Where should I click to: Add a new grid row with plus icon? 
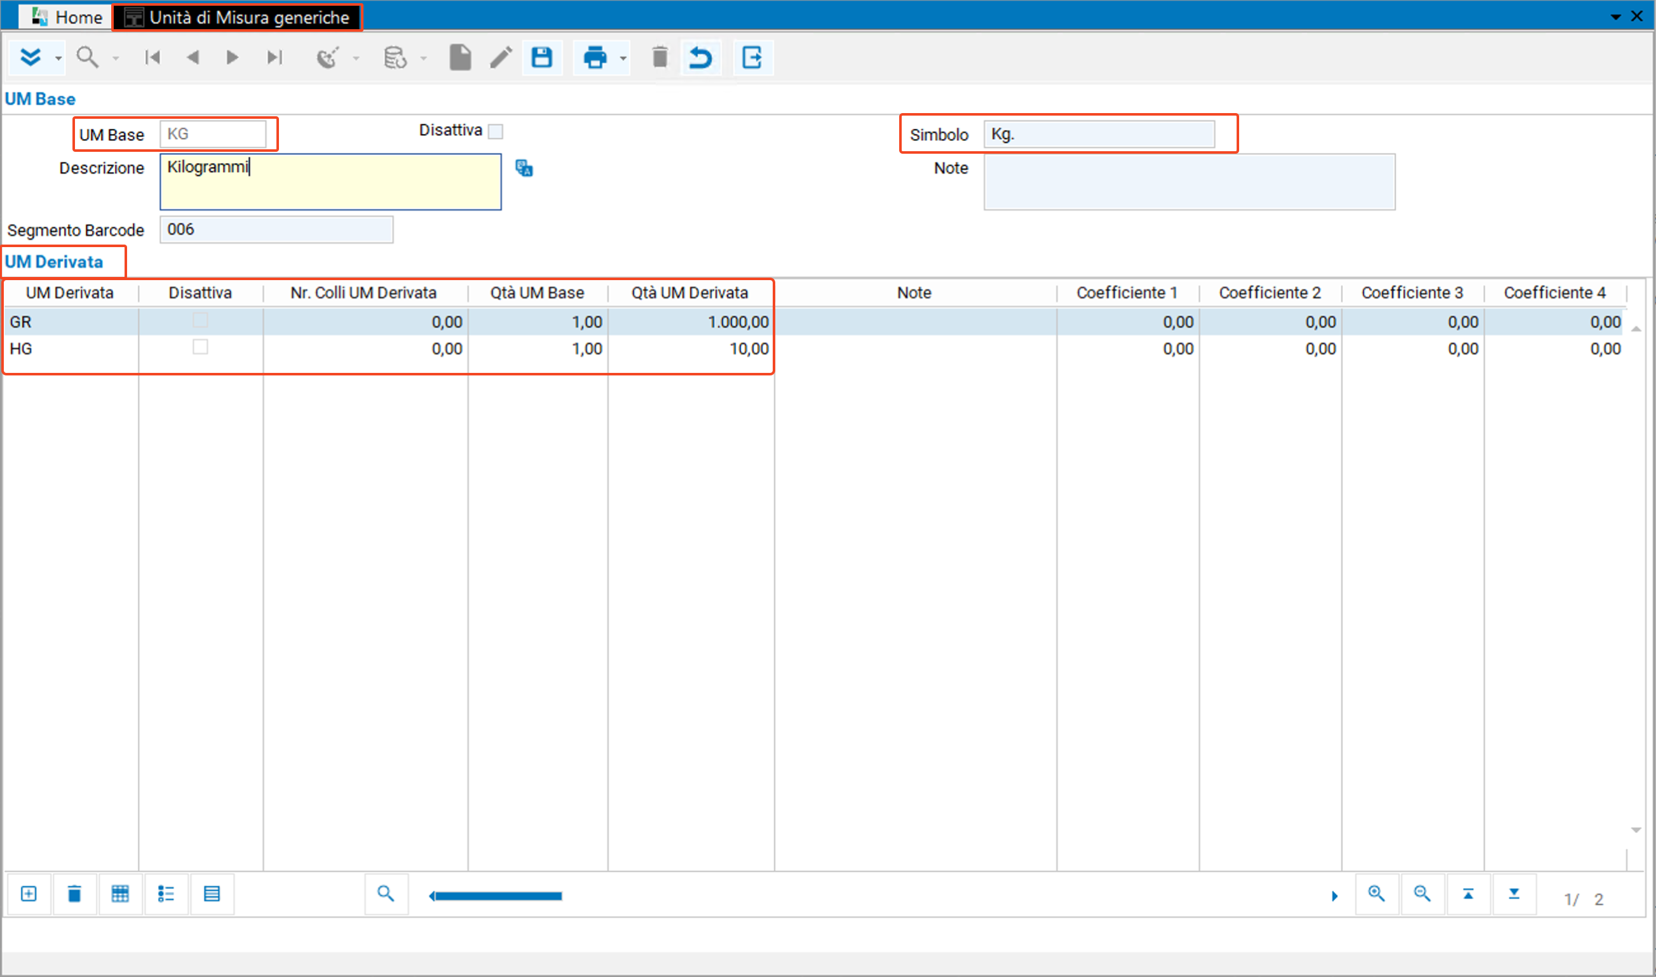[x=29, y=893]
